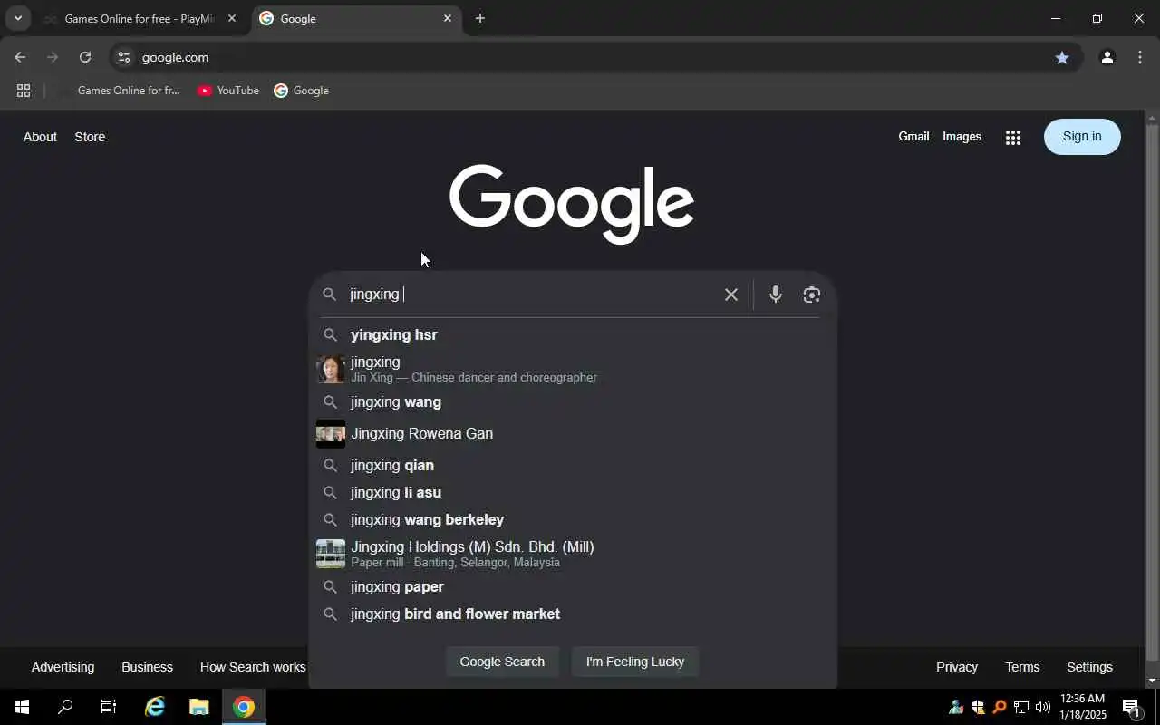Viewport: 1160px width, 725px height.
Task: Start voice search with microphone icon
Action: tap(776, 295)
